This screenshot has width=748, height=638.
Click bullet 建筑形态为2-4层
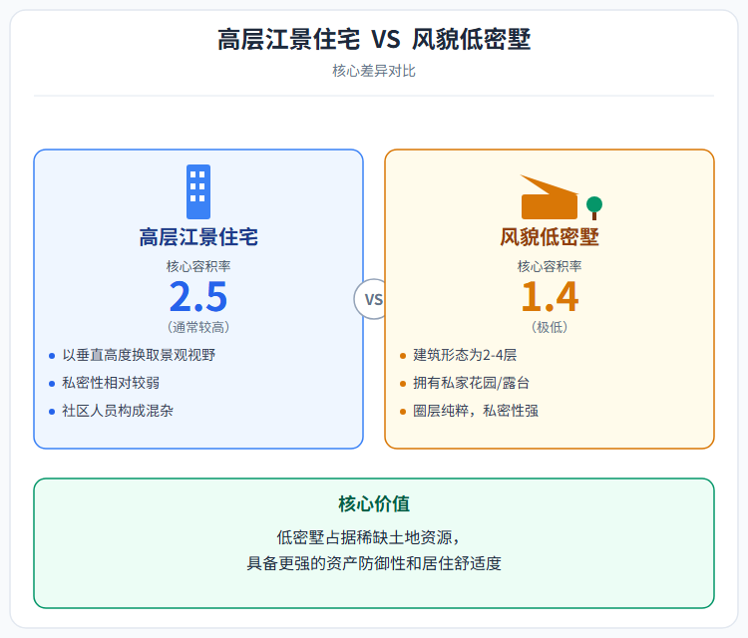(x=465, y=355)
